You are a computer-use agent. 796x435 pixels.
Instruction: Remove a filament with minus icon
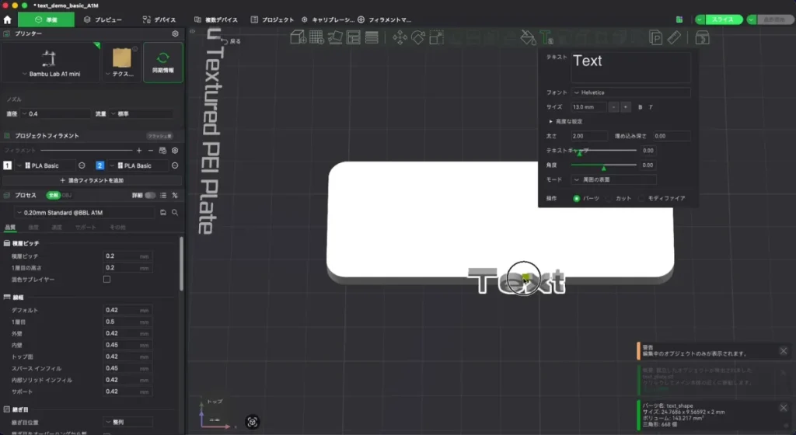tap(151, 151)
